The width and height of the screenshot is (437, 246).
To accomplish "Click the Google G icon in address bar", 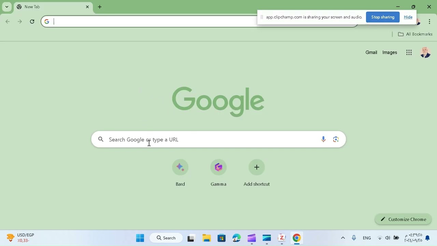I will point(47,22).
